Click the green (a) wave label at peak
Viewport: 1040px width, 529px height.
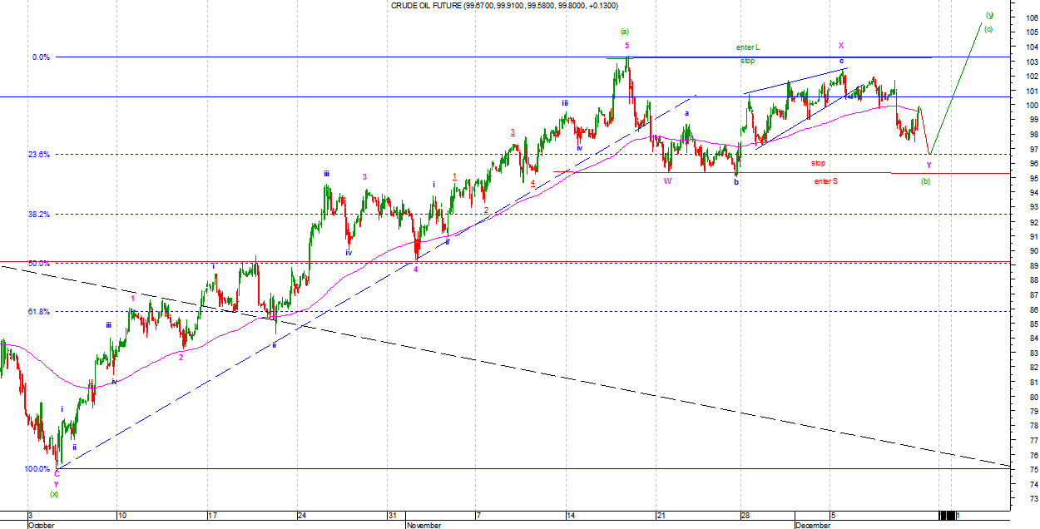click(x=625, y=32)
